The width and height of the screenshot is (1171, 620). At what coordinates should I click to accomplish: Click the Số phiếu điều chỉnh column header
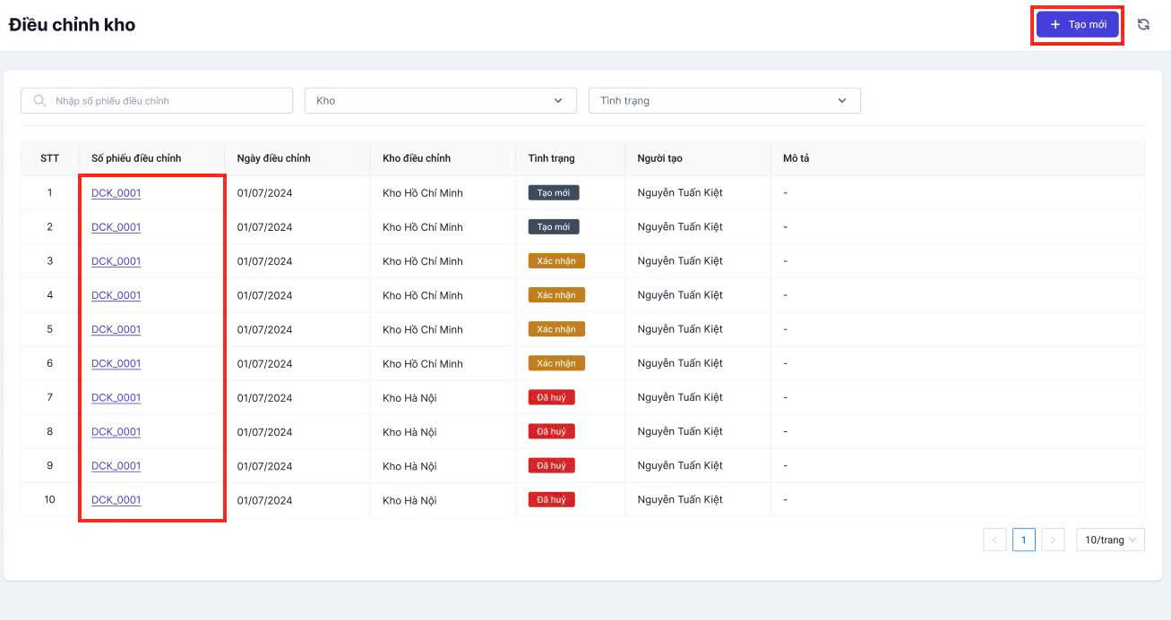(x=136, y=158)
